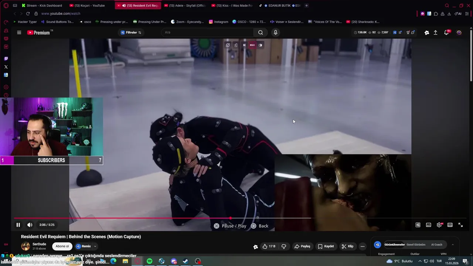Enter fullscreen video mode
The image size is (473, 266).
pyautogui.click(x=460, y=225)
